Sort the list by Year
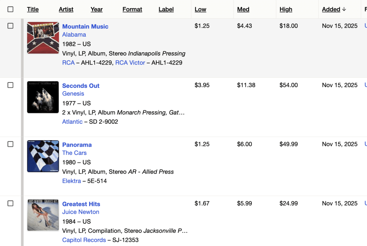 pyautogui.click(x=96, y=9)
